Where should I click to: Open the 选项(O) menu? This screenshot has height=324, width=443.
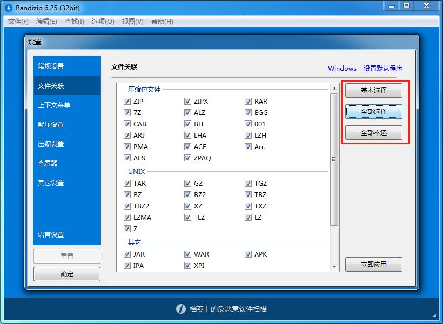[103, 22]
